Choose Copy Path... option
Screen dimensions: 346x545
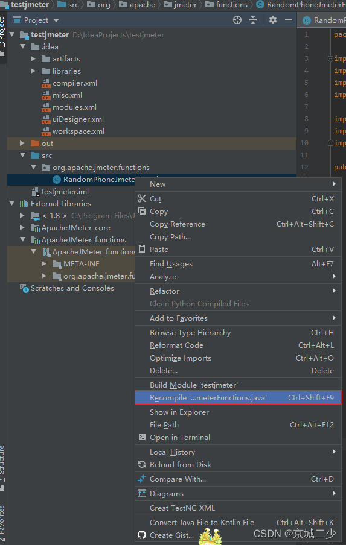click(238, 237)
